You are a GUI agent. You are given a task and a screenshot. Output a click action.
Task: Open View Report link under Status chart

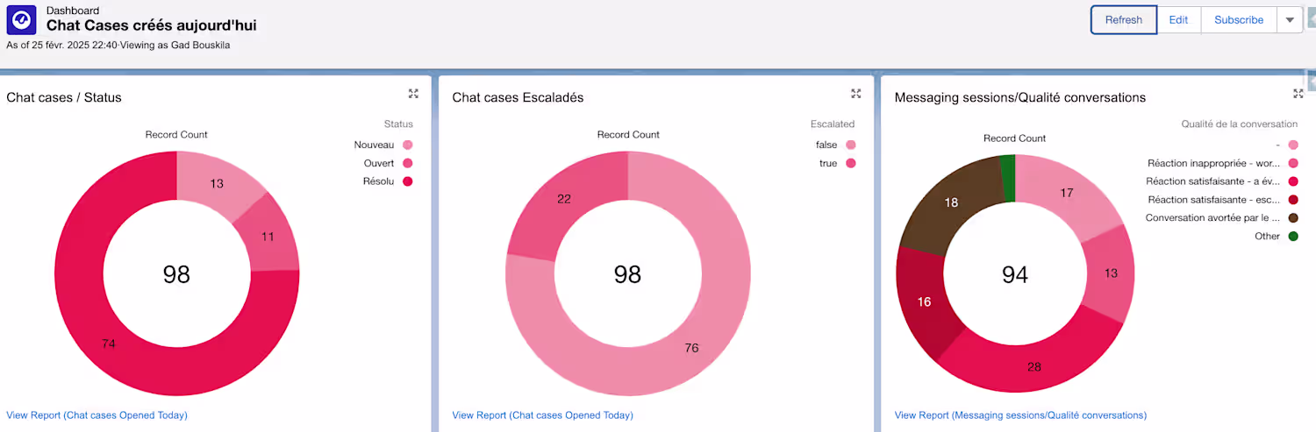pos(97,415)
